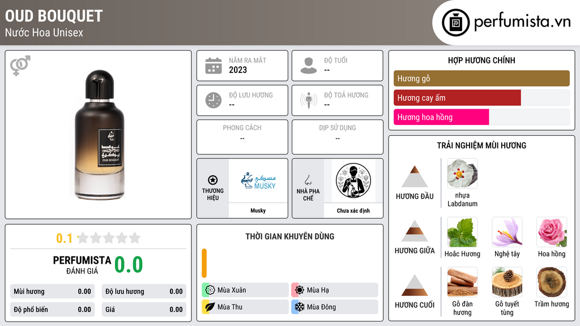Click the sillage icon for Độ Toả Hương

pos(309,100)
